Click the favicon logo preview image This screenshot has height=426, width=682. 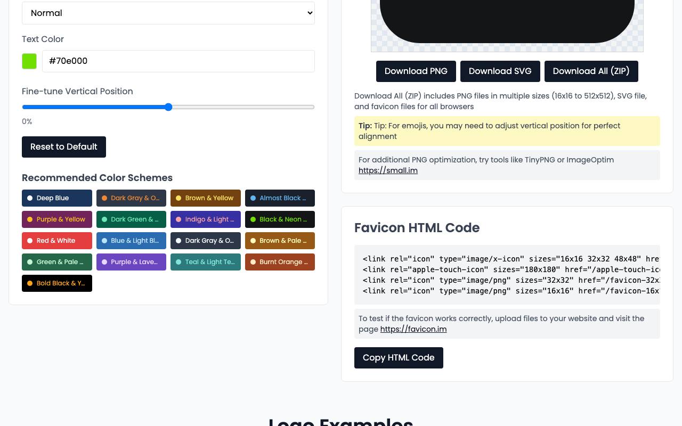507,26
